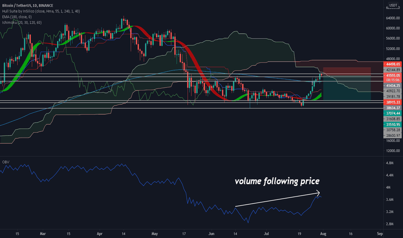Click the 28600.97 price label
The height and width of the screenshot is (238, 403).
coord(393,135)
